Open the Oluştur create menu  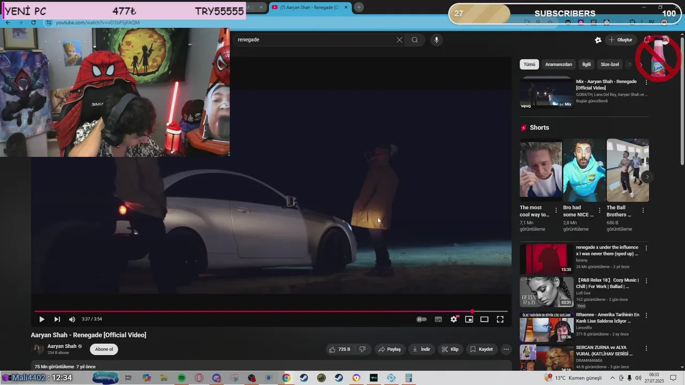620,40
